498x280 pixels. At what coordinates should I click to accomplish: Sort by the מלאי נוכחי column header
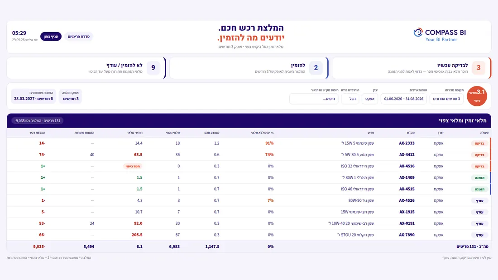pos(173,133)
